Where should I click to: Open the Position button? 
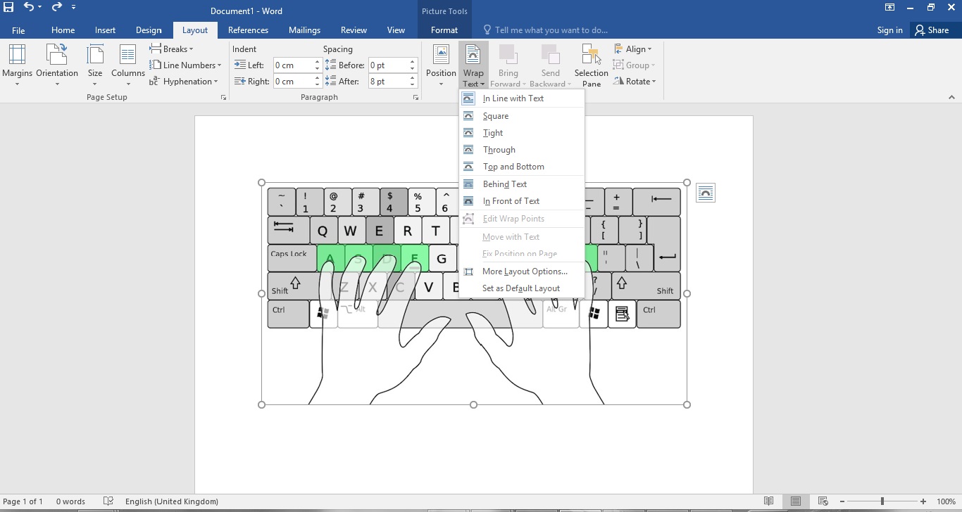[441, 65]
